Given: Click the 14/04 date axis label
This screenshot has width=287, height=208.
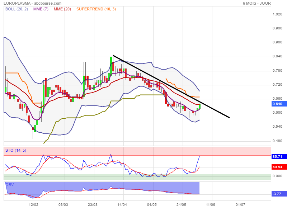Looking at the screenshot, I should pos(122,204).
